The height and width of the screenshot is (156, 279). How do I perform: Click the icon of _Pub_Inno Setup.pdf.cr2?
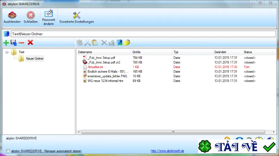(x=85, y=62)
